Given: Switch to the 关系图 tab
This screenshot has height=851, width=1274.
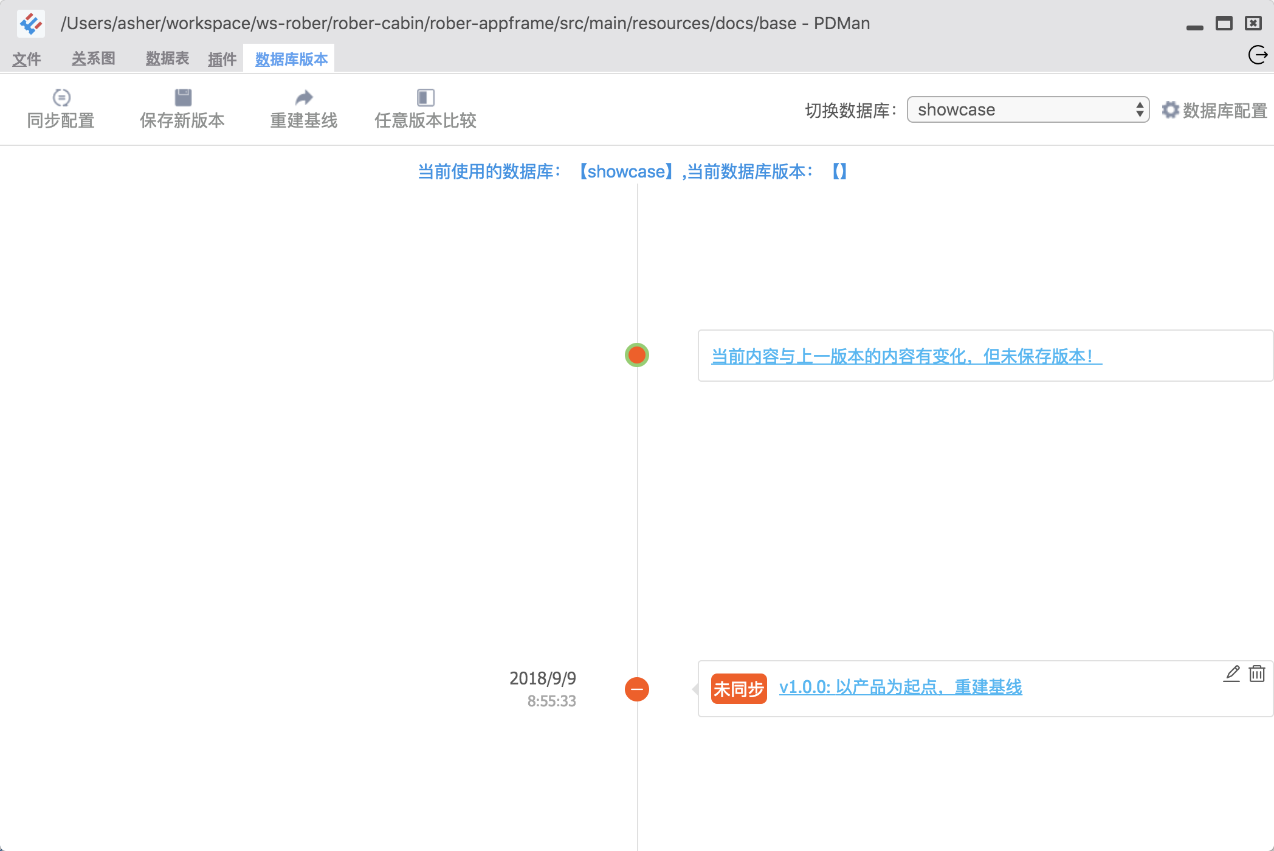Looking at the screenshot, I should click(x=94, y=59).
